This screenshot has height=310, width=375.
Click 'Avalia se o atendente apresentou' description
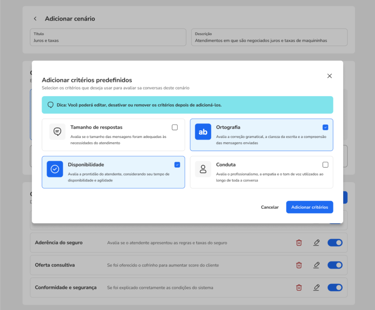point(167,243)
